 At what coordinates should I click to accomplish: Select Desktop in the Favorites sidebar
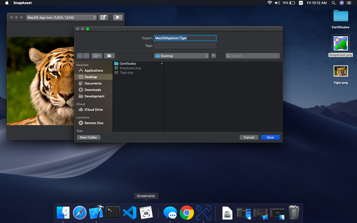coord(93,77)
